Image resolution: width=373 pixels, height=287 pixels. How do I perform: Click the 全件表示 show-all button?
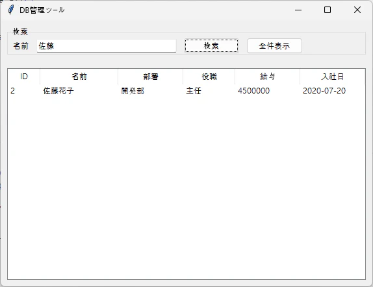click(x=274, y=45)
